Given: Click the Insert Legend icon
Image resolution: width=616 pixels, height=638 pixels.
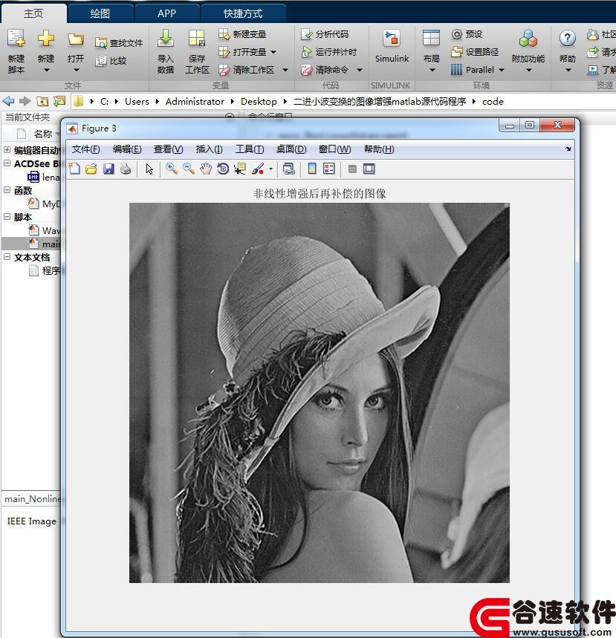Looking at the screenshot, I should tap(328, 169).
